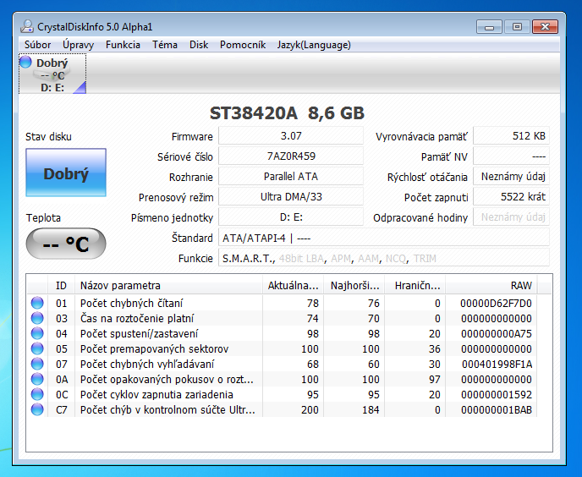582x477 pixels.
Task: Click the Hraničn column header
Action: (x=415, y=285)
